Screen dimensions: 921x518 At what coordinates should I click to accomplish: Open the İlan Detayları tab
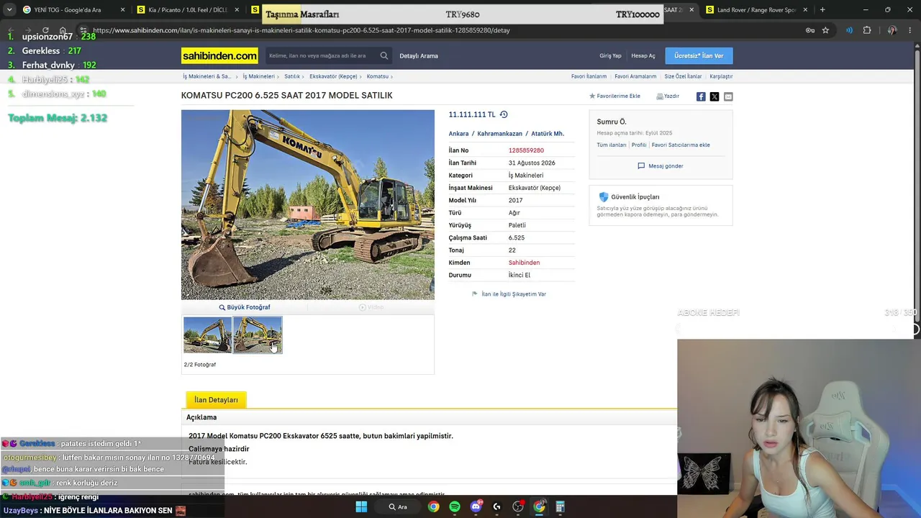(x=216, y=400)
